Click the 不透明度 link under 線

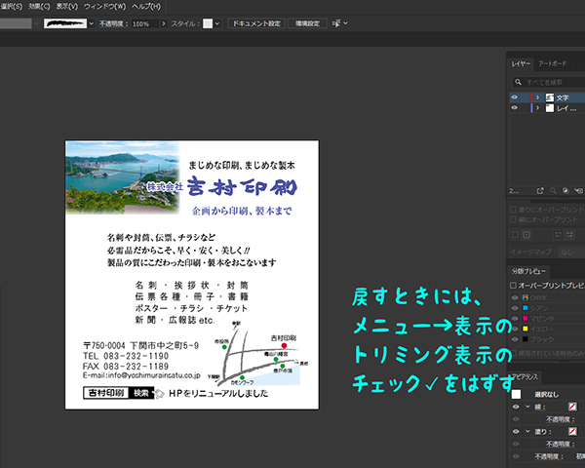coord(561,419)
